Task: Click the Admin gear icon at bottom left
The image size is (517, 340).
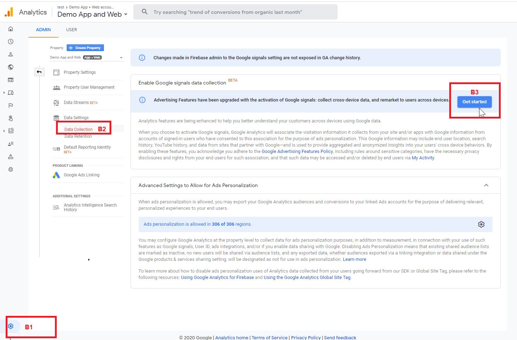Action: [11, 326]
